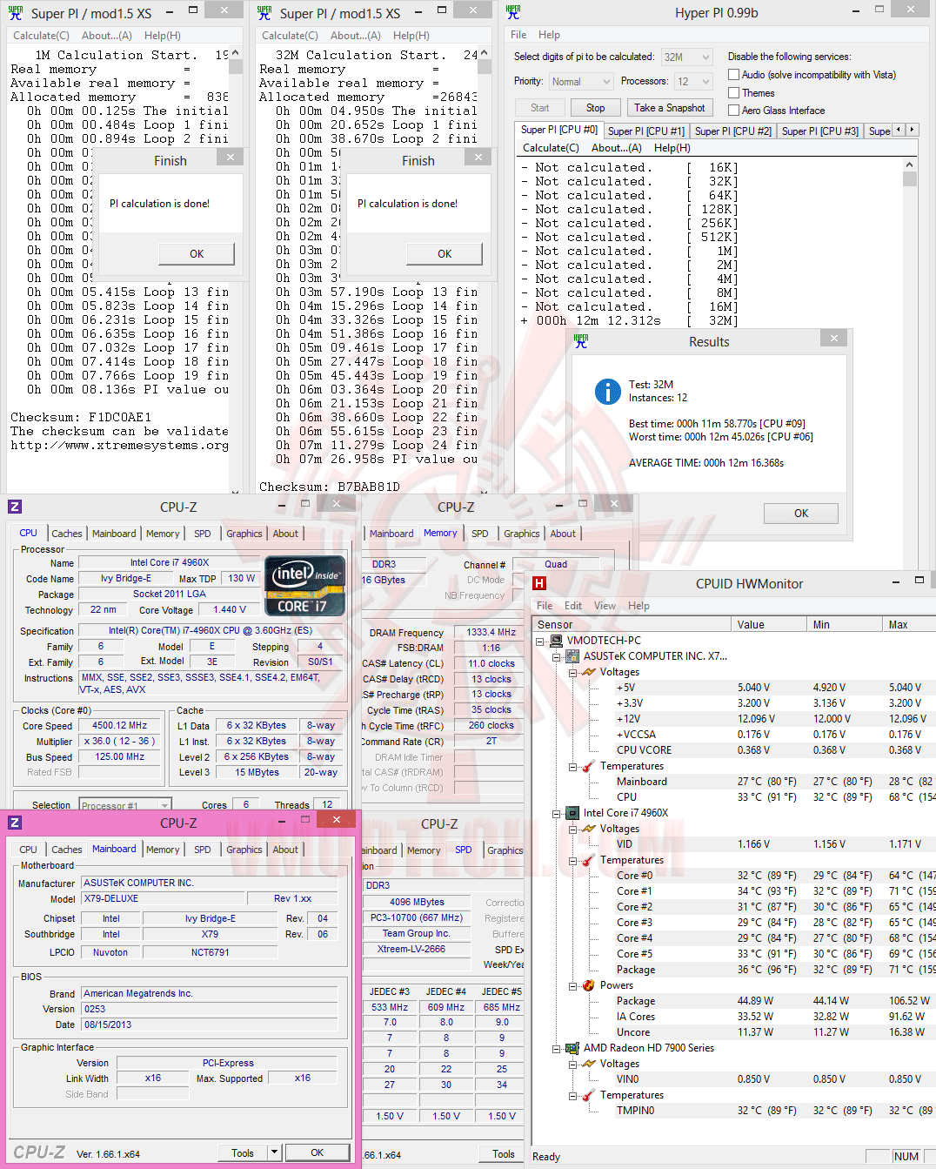This screenshot has height=1169, width=936.
Task: Click the Core Speed 4500.12 MHz field
Action: coord(120,725)
